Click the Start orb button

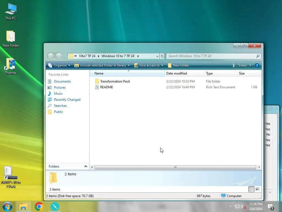coord(7,206)
